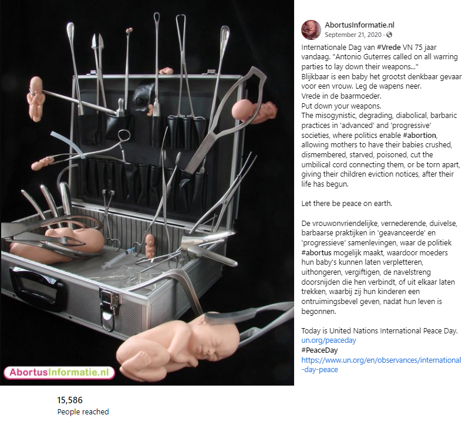This screenshot has width=472, height=422.
Task: Click the briefcase handle in photo
Action: pos(36,288)
